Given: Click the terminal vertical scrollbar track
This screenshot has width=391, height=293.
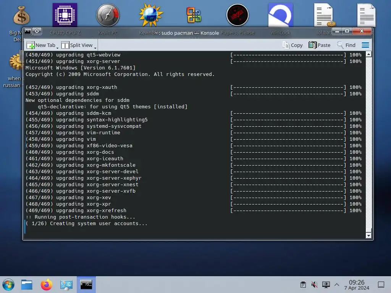Looking at the screenshot, I should click(x=368, y=145).
